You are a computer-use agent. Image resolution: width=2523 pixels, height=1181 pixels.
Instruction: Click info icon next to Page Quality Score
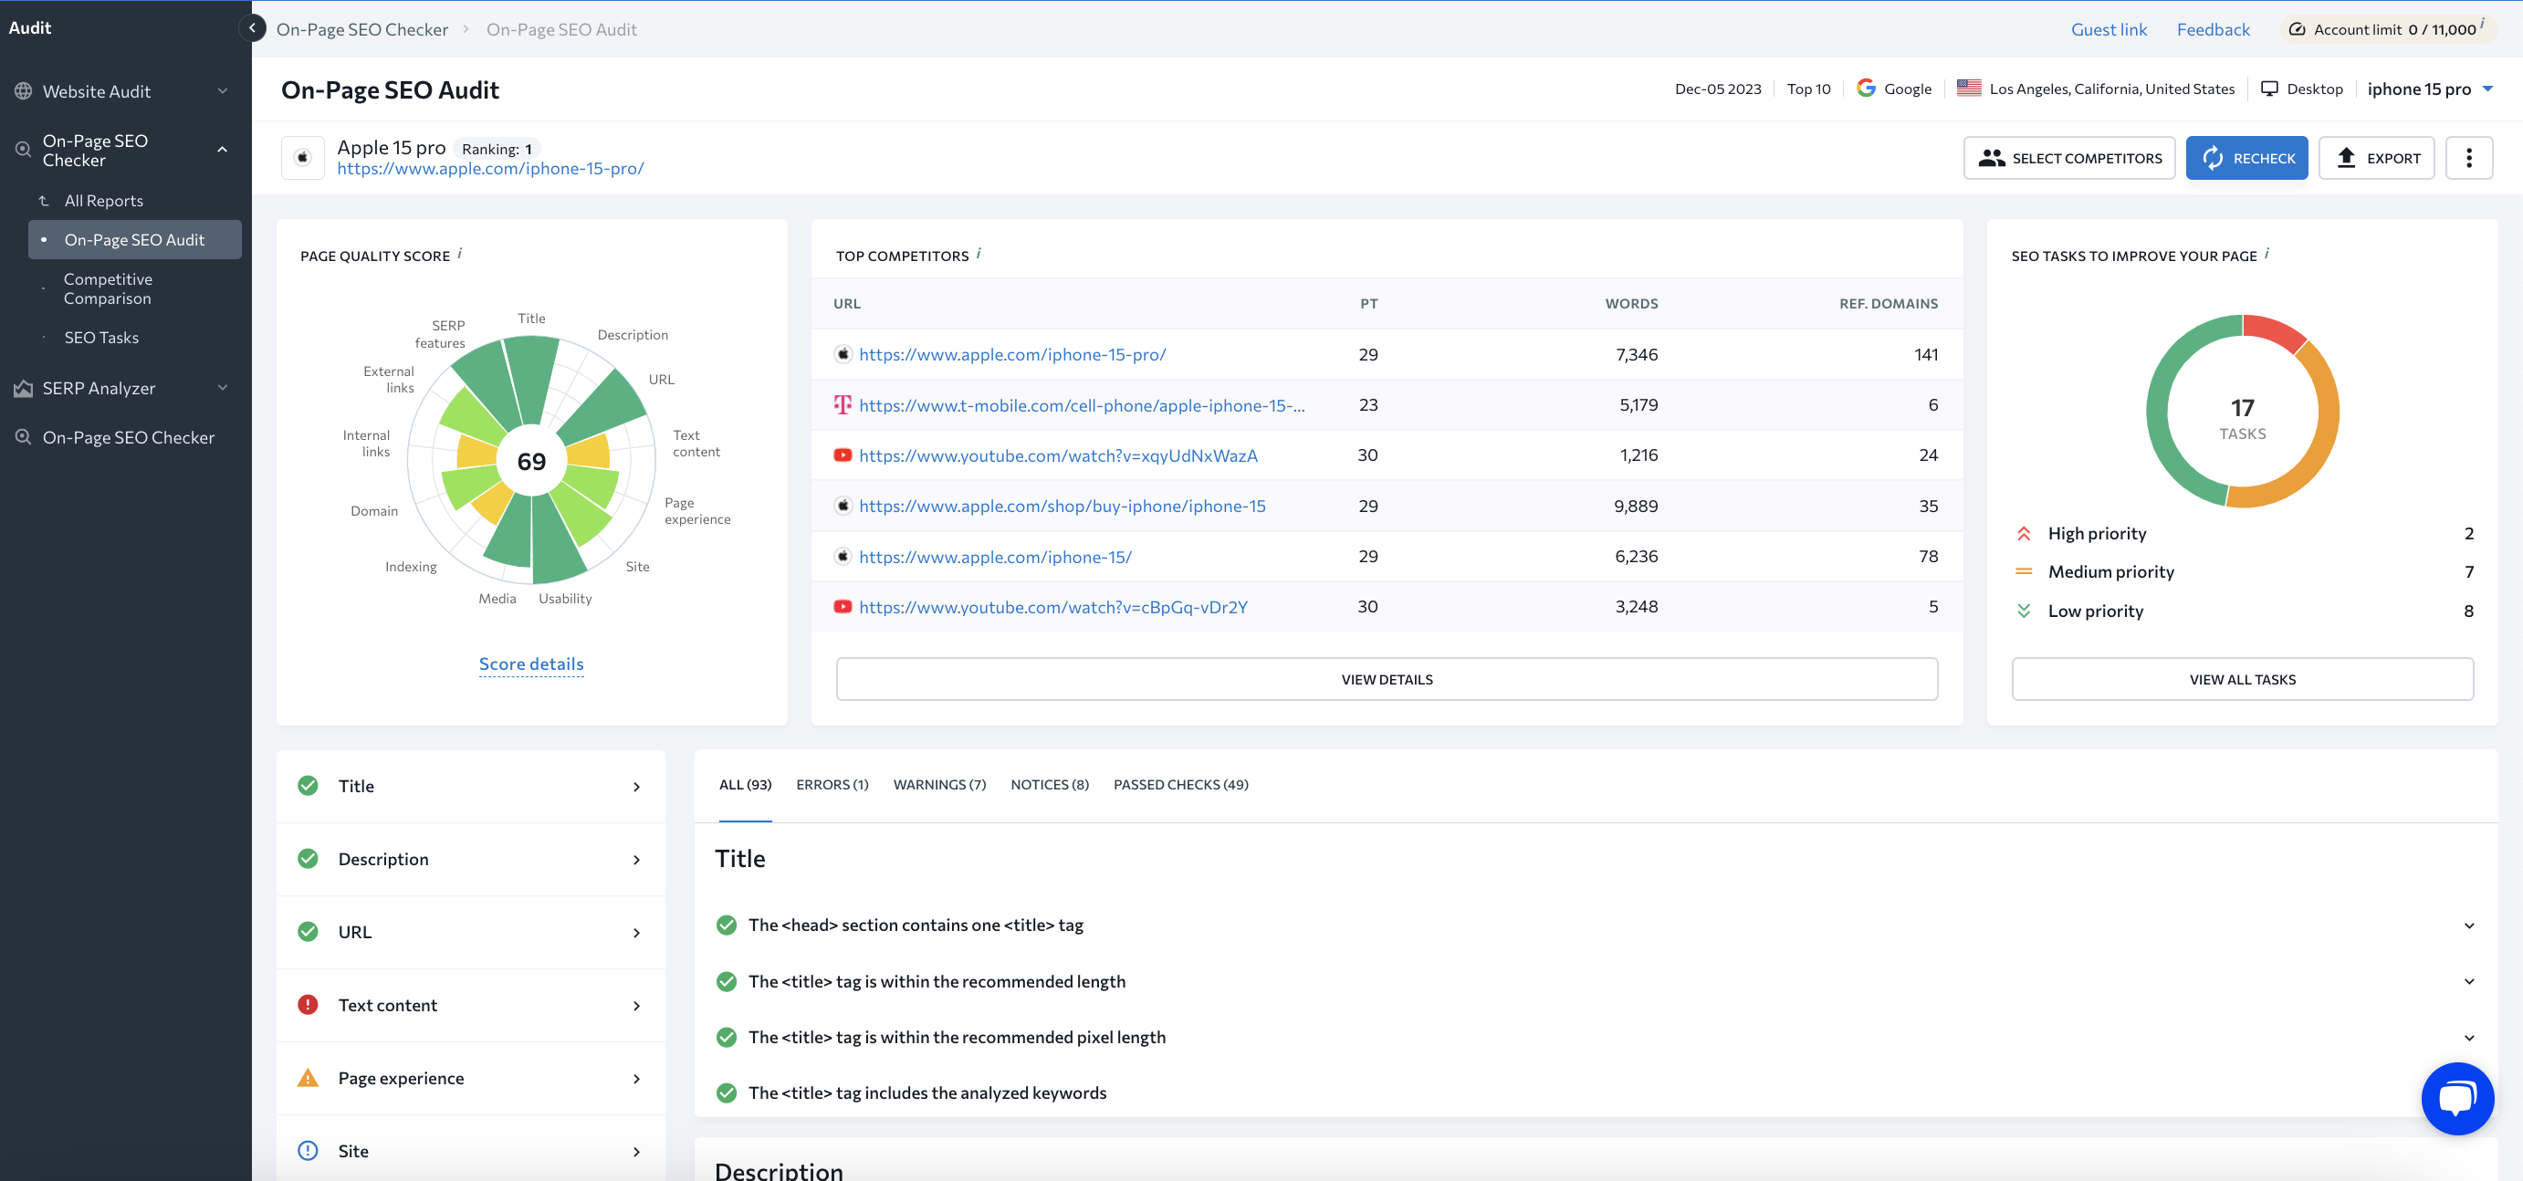pos(459,254)
